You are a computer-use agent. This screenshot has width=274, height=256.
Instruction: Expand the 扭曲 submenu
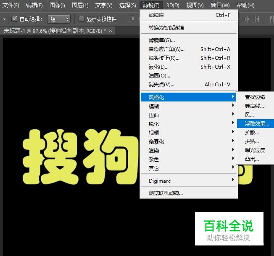pyautogui.click(x=189, y=115)
